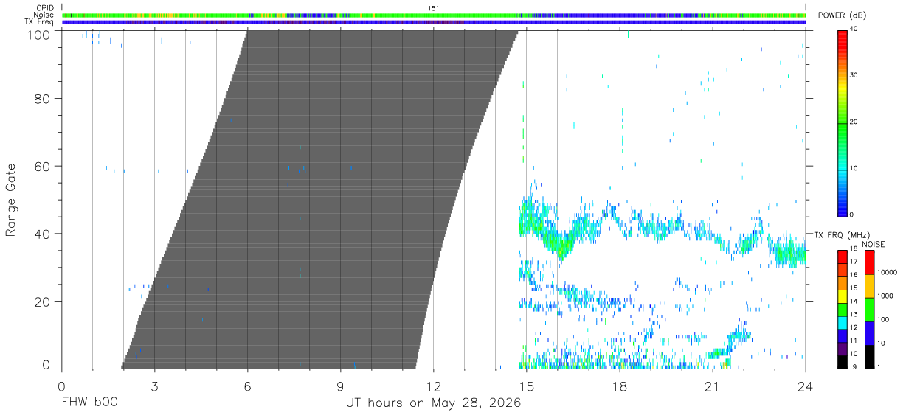Select hour 6 on the UT axis
The height and width of the screenshot is (418, 906).
pyautogui.click(x=248, y=386)
